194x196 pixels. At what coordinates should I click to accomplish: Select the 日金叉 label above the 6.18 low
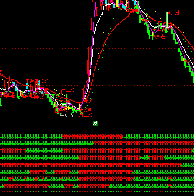click(x=68, y=90)
